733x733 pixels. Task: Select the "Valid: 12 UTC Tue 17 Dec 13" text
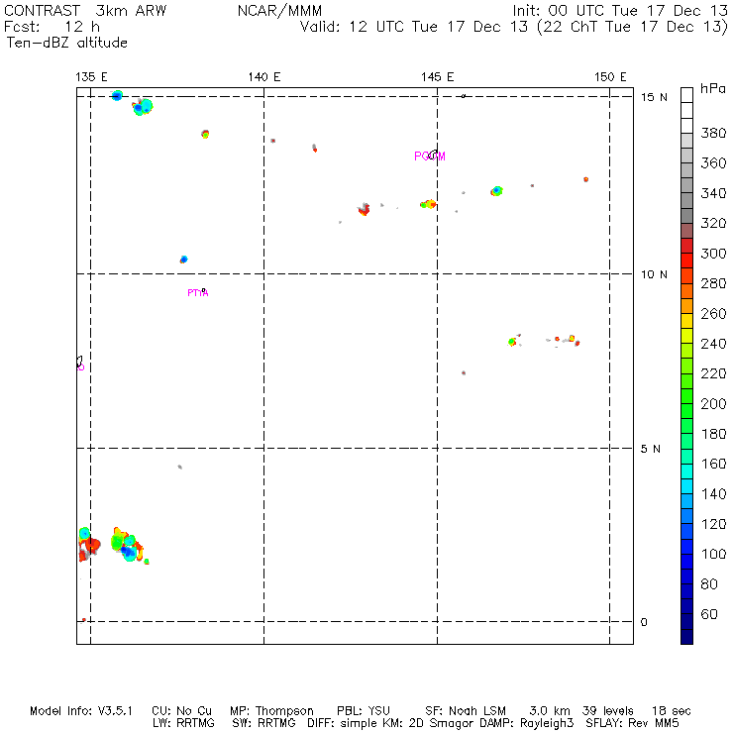[414, 27]
